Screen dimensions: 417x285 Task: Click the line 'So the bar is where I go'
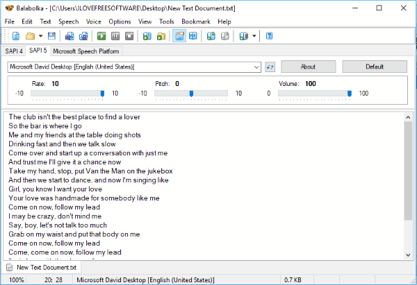tap(45, 126)
